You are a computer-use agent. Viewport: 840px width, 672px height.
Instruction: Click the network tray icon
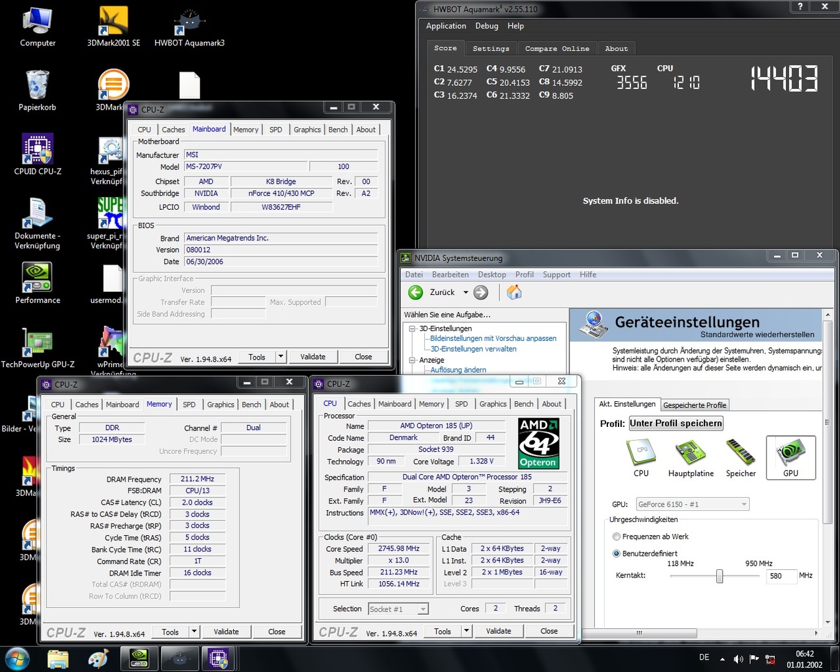click(x=770, y=659)
